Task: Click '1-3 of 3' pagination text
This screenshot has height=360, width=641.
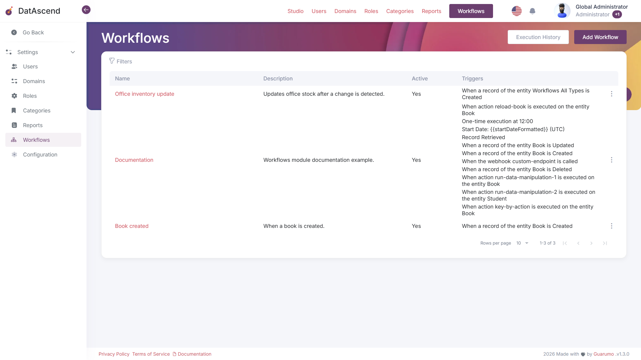Action: tap(547, 243)
